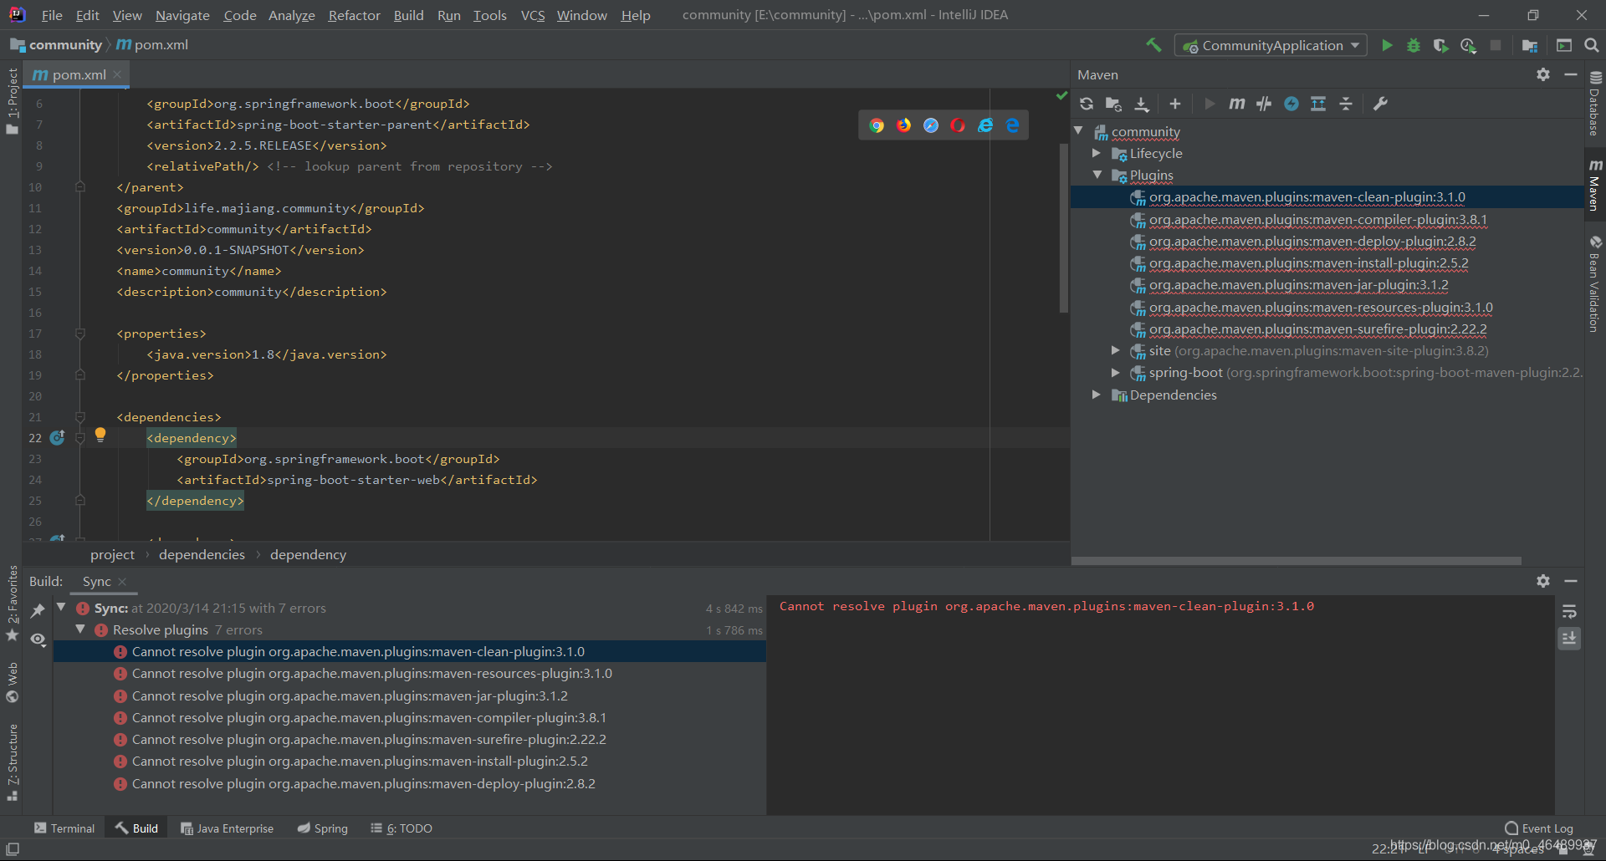1606x861 pixels.
Task: Open the Spring tool window
Action: point(323,828)
